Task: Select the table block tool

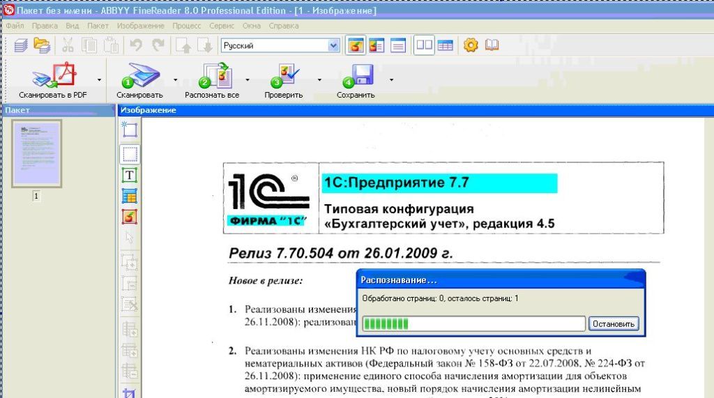Action: click(130, 196)
